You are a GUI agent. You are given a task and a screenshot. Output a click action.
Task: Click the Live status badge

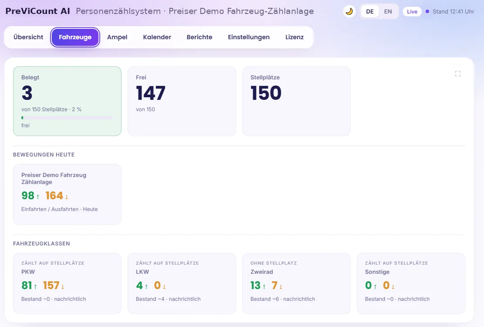(412, 11)
